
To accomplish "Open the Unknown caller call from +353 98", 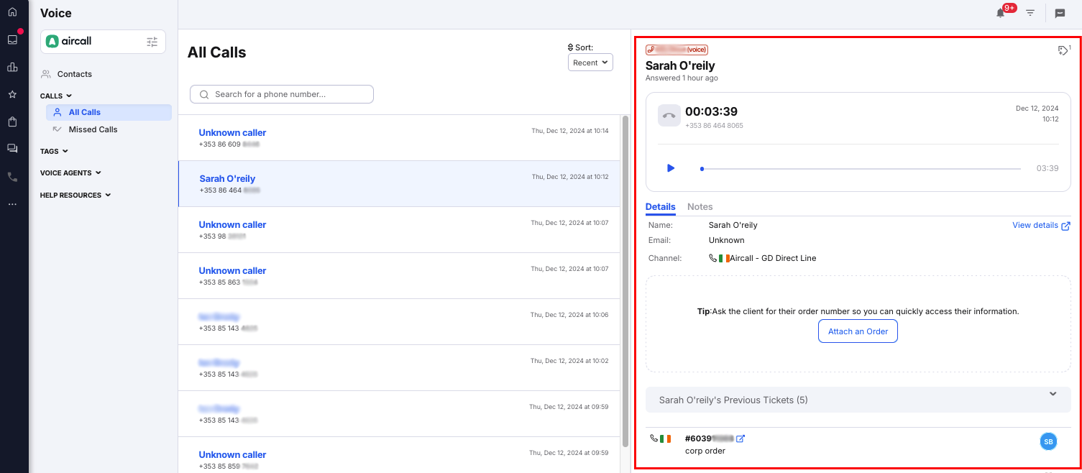I will point(399,230).
